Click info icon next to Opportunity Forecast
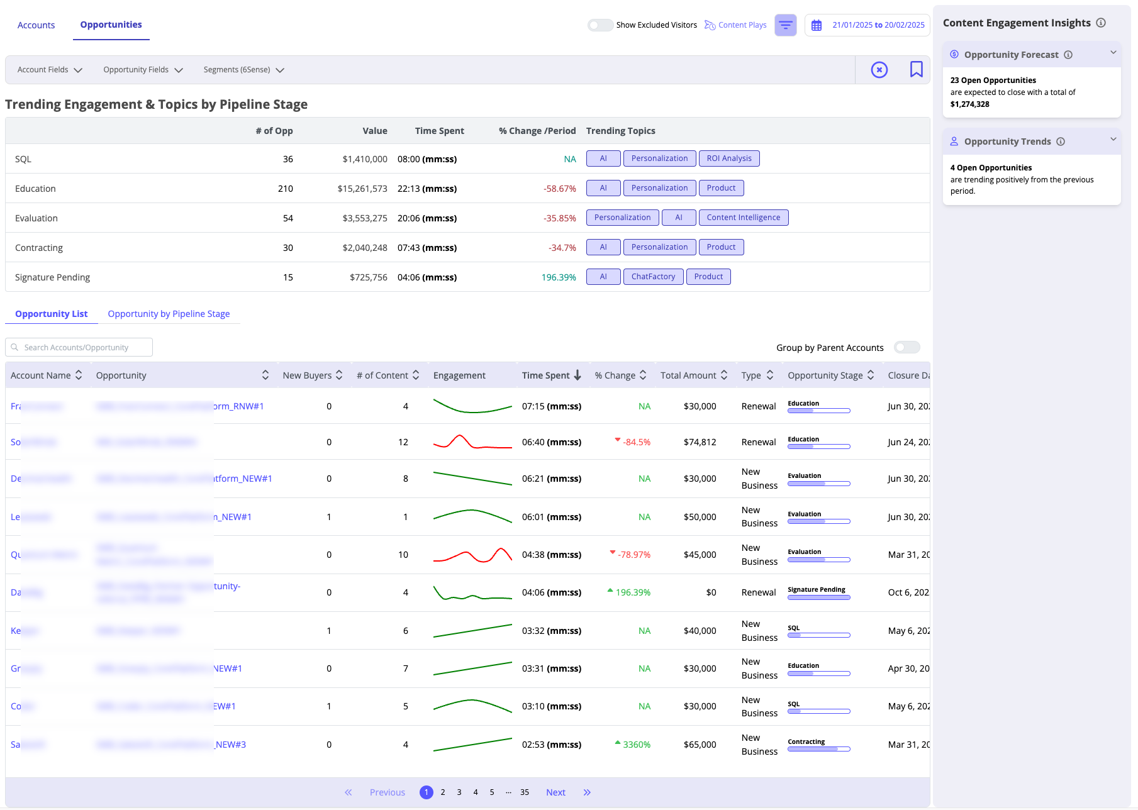 tap(1068, 55)
